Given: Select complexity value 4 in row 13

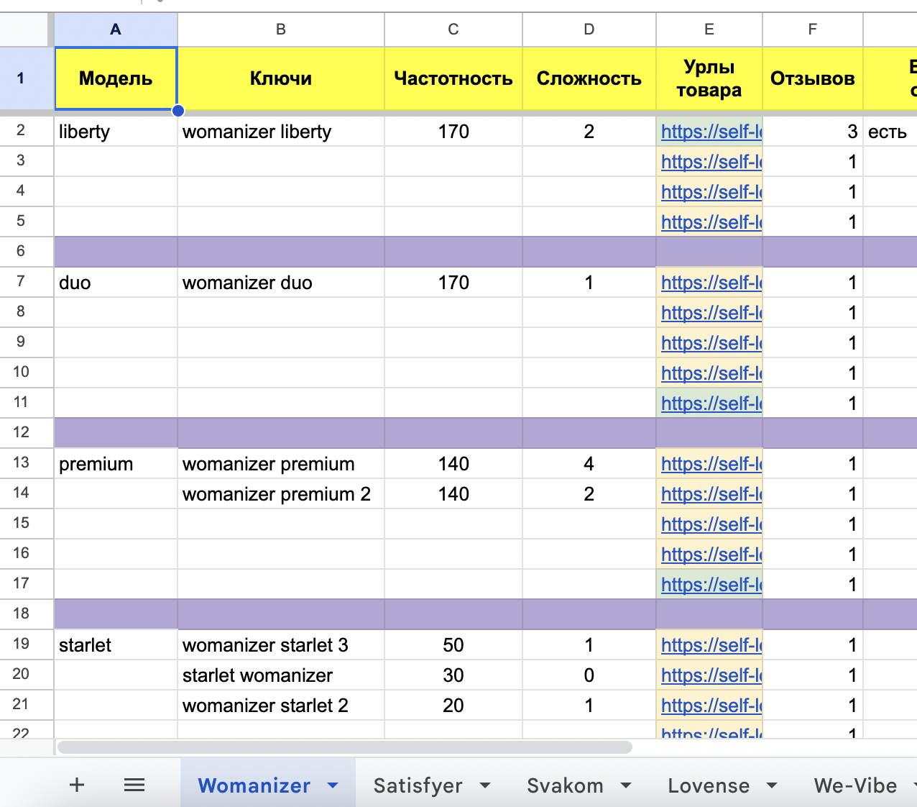Looking at the screenshot, I should (589, 464).
